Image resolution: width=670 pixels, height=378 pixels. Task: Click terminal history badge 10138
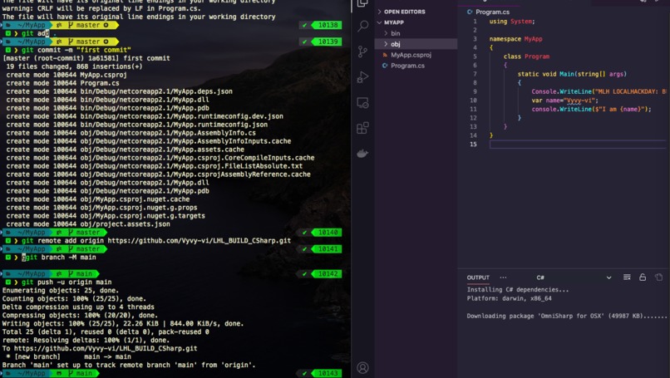point(328,25)
